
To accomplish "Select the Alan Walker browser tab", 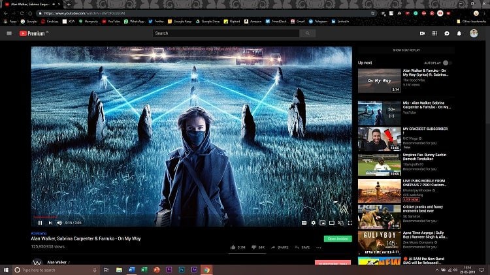I will coord(31,5).
